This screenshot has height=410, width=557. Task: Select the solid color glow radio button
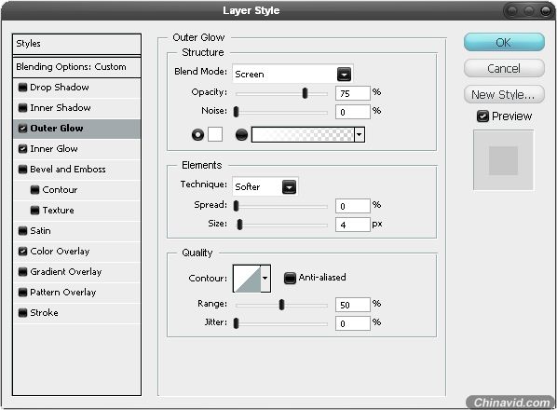197,135
